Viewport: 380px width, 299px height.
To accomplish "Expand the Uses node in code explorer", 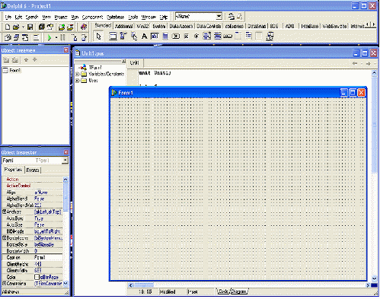I will [78, 81].
